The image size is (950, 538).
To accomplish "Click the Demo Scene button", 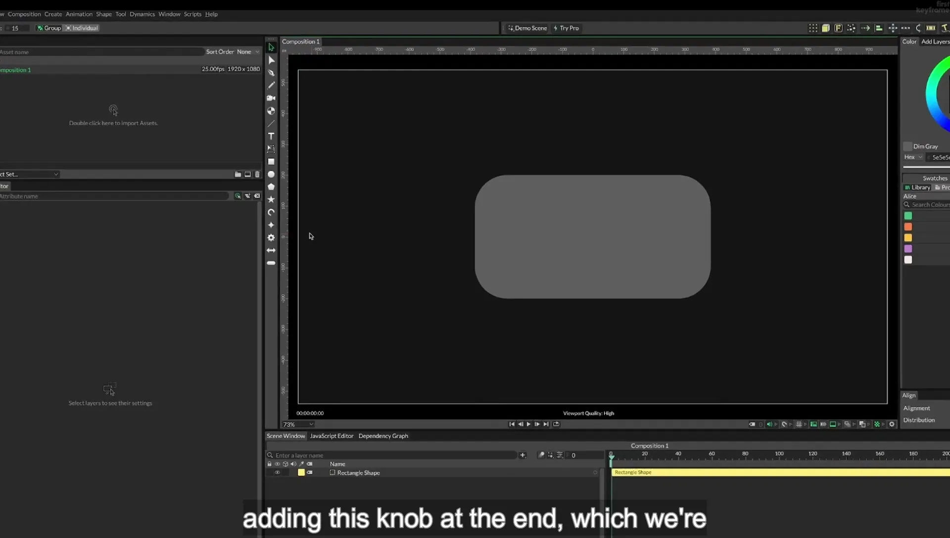I will (527, 28).
